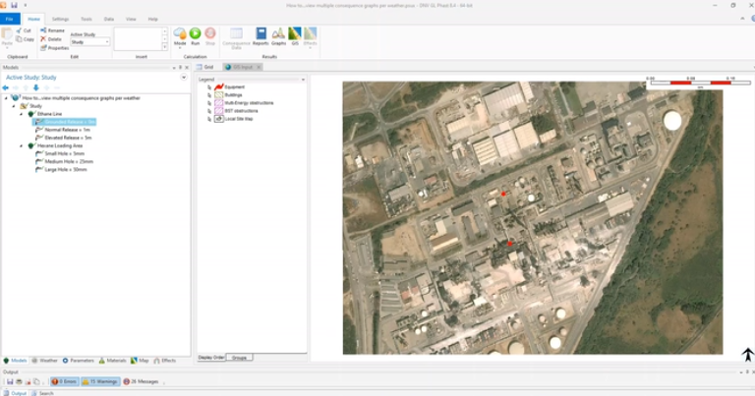Click the clear icon in Output toolbar
Screen dimensions: 755x396
coord(28,381)
